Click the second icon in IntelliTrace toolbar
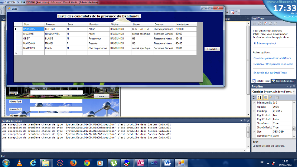Viewport: 297px width, 167px height. [x=260, y=23]
